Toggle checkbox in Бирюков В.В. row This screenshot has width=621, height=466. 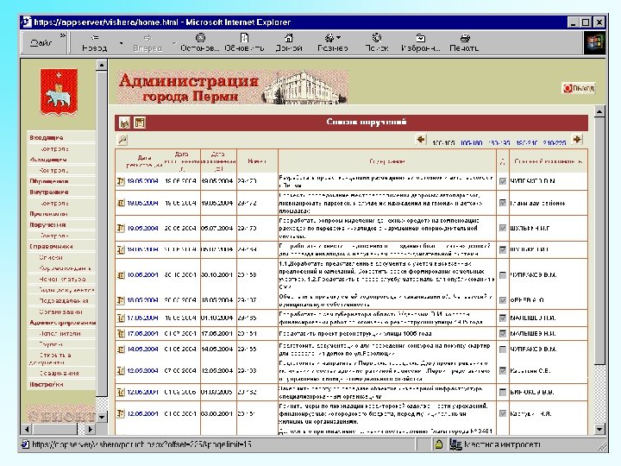(503, 392)
